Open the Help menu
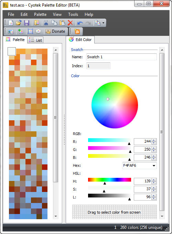This screenshot has height=234, width=172. pyautogui.click(x=89, y=14)
